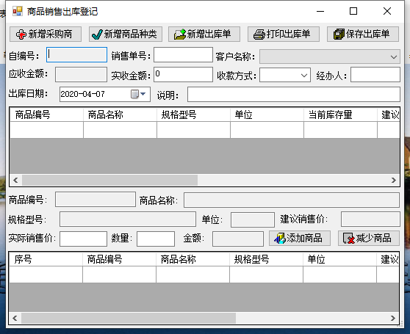Click the 数量 input box
This screenshot has width=410, height=334.
tap(156, 239)
